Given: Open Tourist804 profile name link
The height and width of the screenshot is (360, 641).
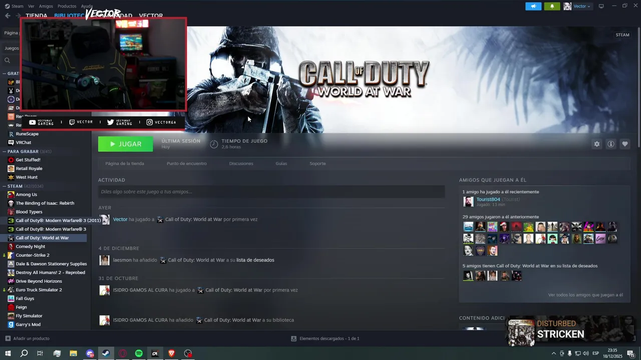Looking at the screenshot, I should 488,199.
